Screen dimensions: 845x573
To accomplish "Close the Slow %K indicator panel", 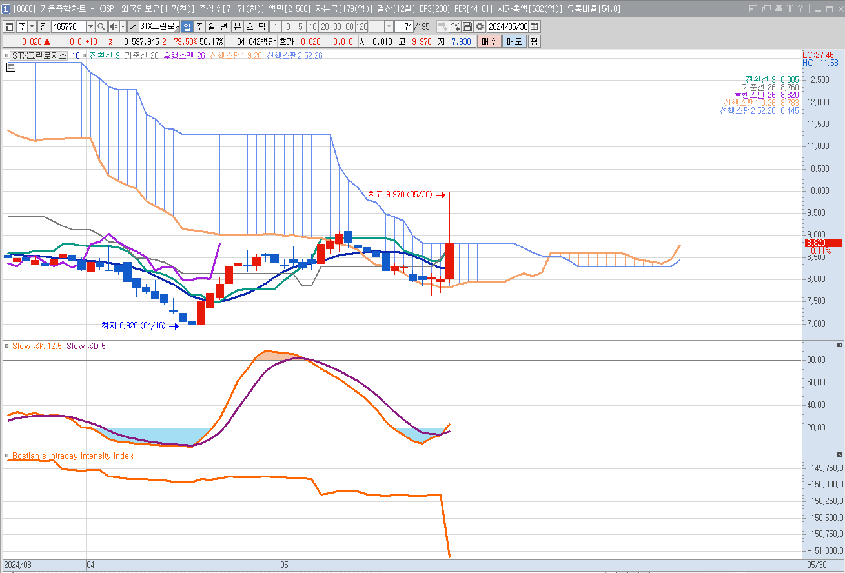I will coord(839,346).
